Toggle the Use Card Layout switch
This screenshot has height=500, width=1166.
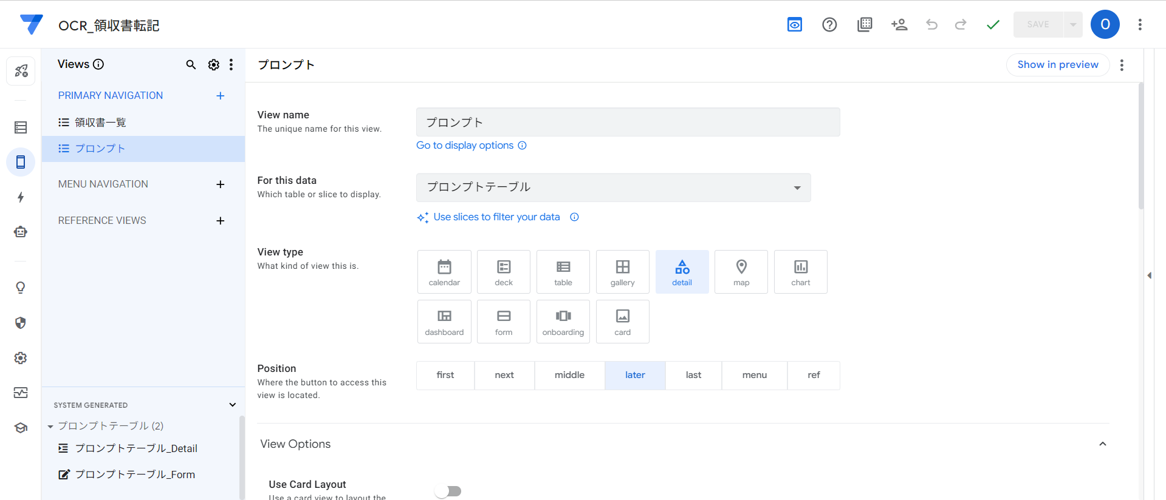tap(448, 491)
